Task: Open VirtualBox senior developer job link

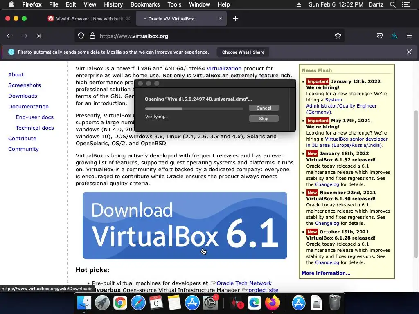Action: point(347,142)
